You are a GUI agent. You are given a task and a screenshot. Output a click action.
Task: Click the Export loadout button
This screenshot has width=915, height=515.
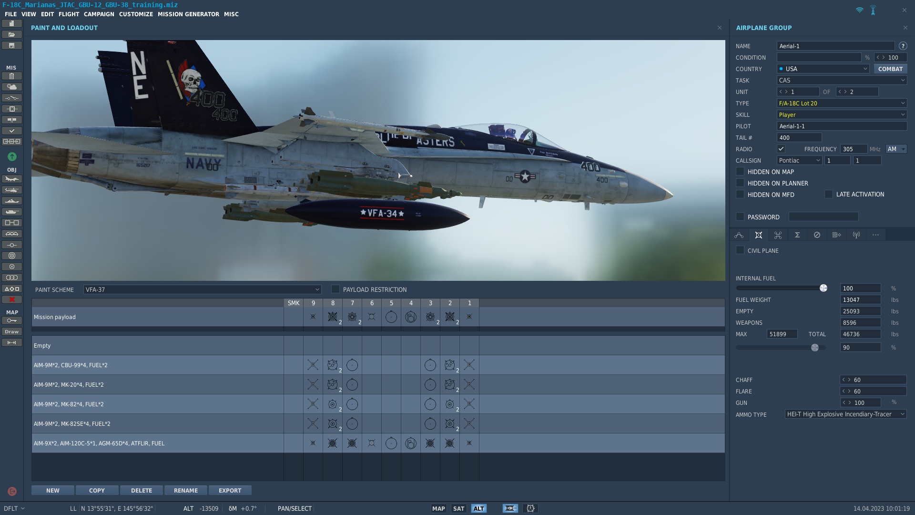[x=230, y=491]
